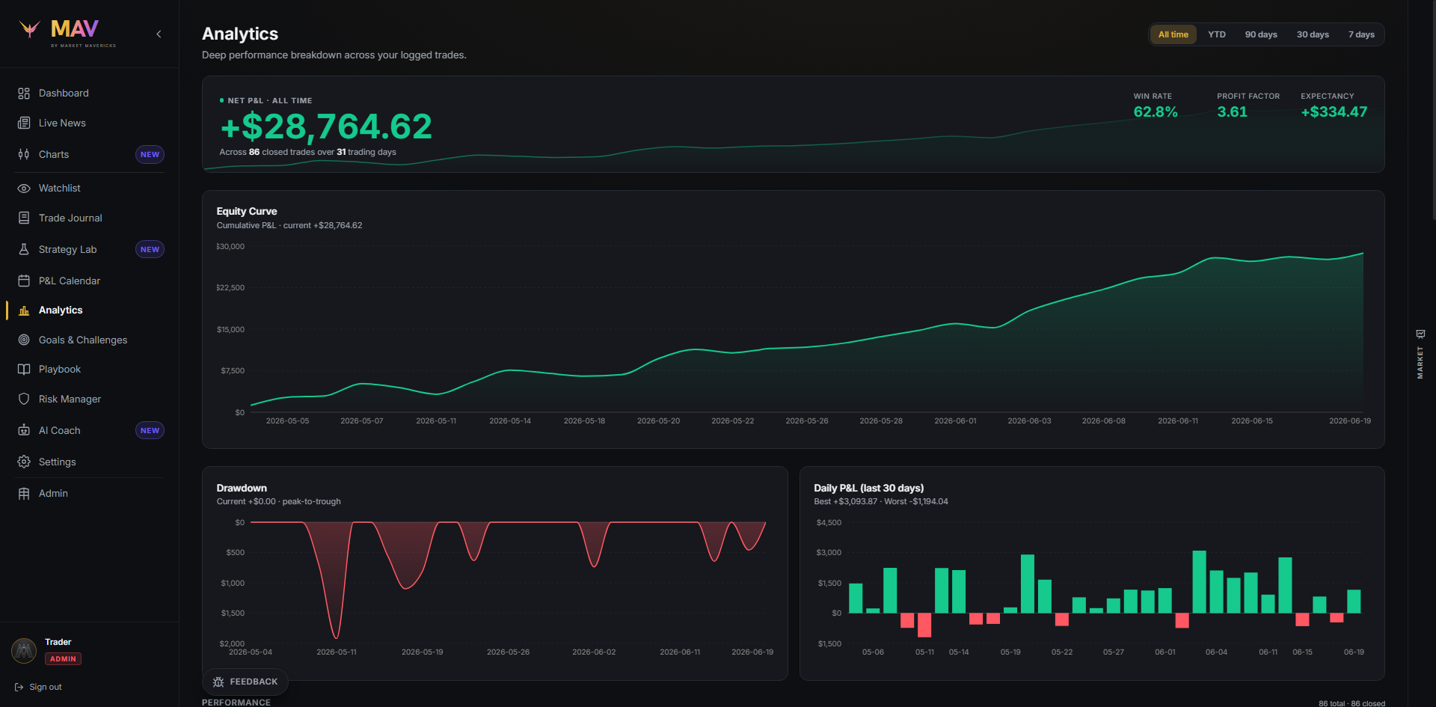
Task: Click the Charts candlestick icon
Action: 24,154
